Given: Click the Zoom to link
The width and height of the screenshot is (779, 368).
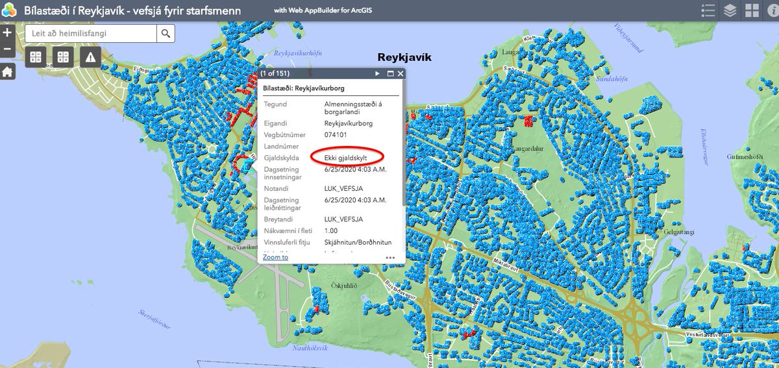Looking at the screenshot, I should 275,257.
